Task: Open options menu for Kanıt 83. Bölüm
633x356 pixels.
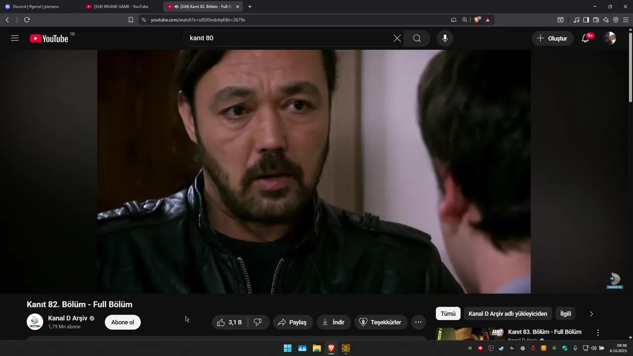Action: 598,333
